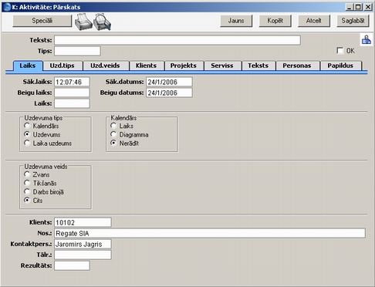Click the Rezultāts field
Screen dimensions: 375x287
[x=72, y=265]
